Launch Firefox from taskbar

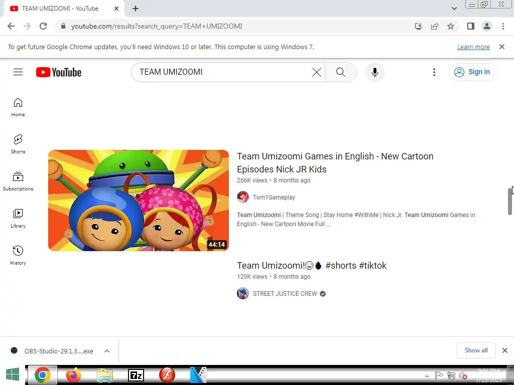click(x=73, y=375)
